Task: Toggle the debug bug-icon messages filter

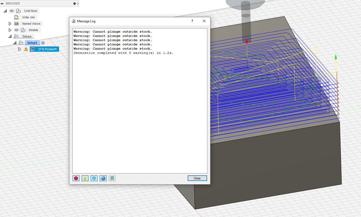Action: (112, 178)
